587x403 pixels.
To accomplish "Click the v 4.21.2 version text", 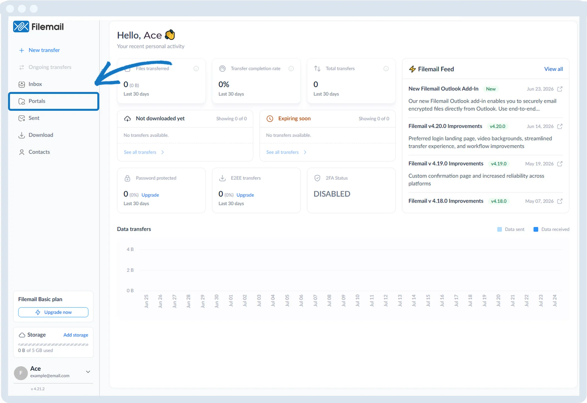I will 38,389.
